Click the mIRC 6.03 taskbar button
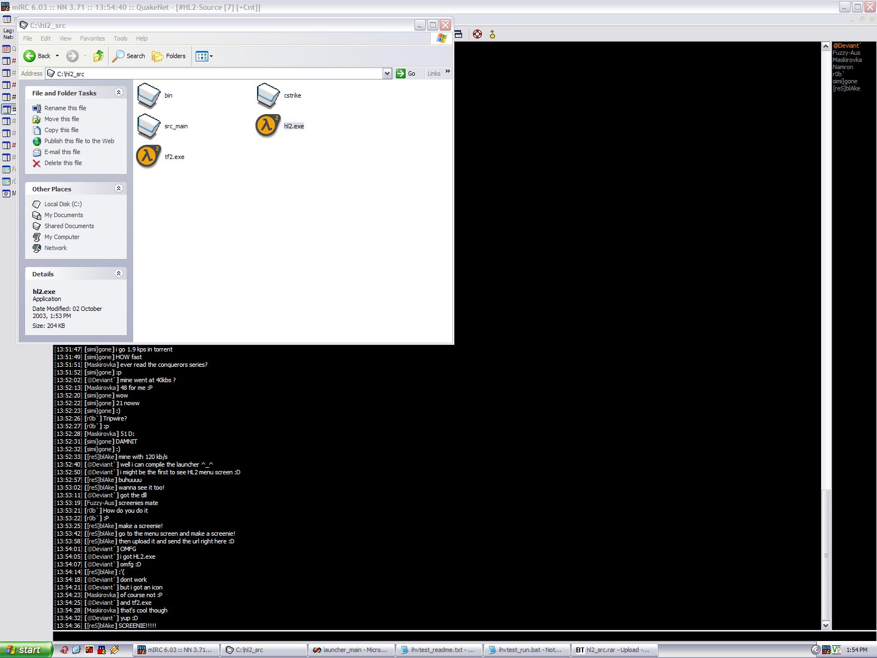877x658 pixels. click(175, 650)
